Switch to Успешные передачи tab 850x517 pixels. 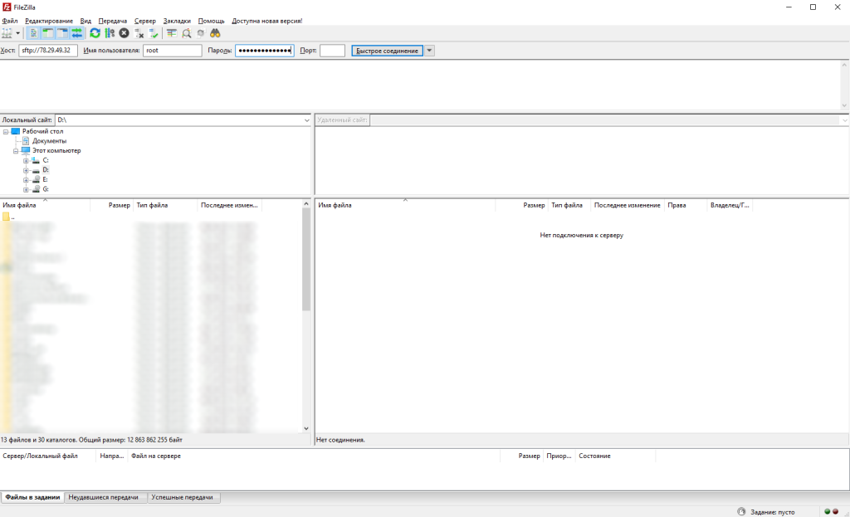click(182, 497)
